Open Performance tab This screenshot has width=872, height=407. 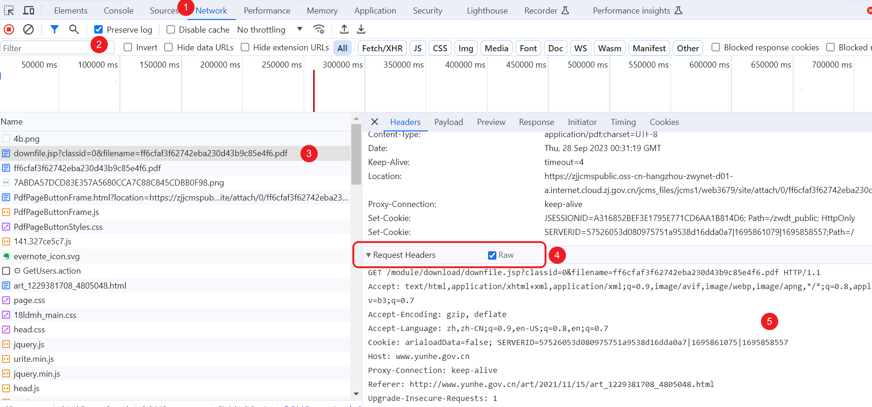pyautogui.click(x=267, y=10)
